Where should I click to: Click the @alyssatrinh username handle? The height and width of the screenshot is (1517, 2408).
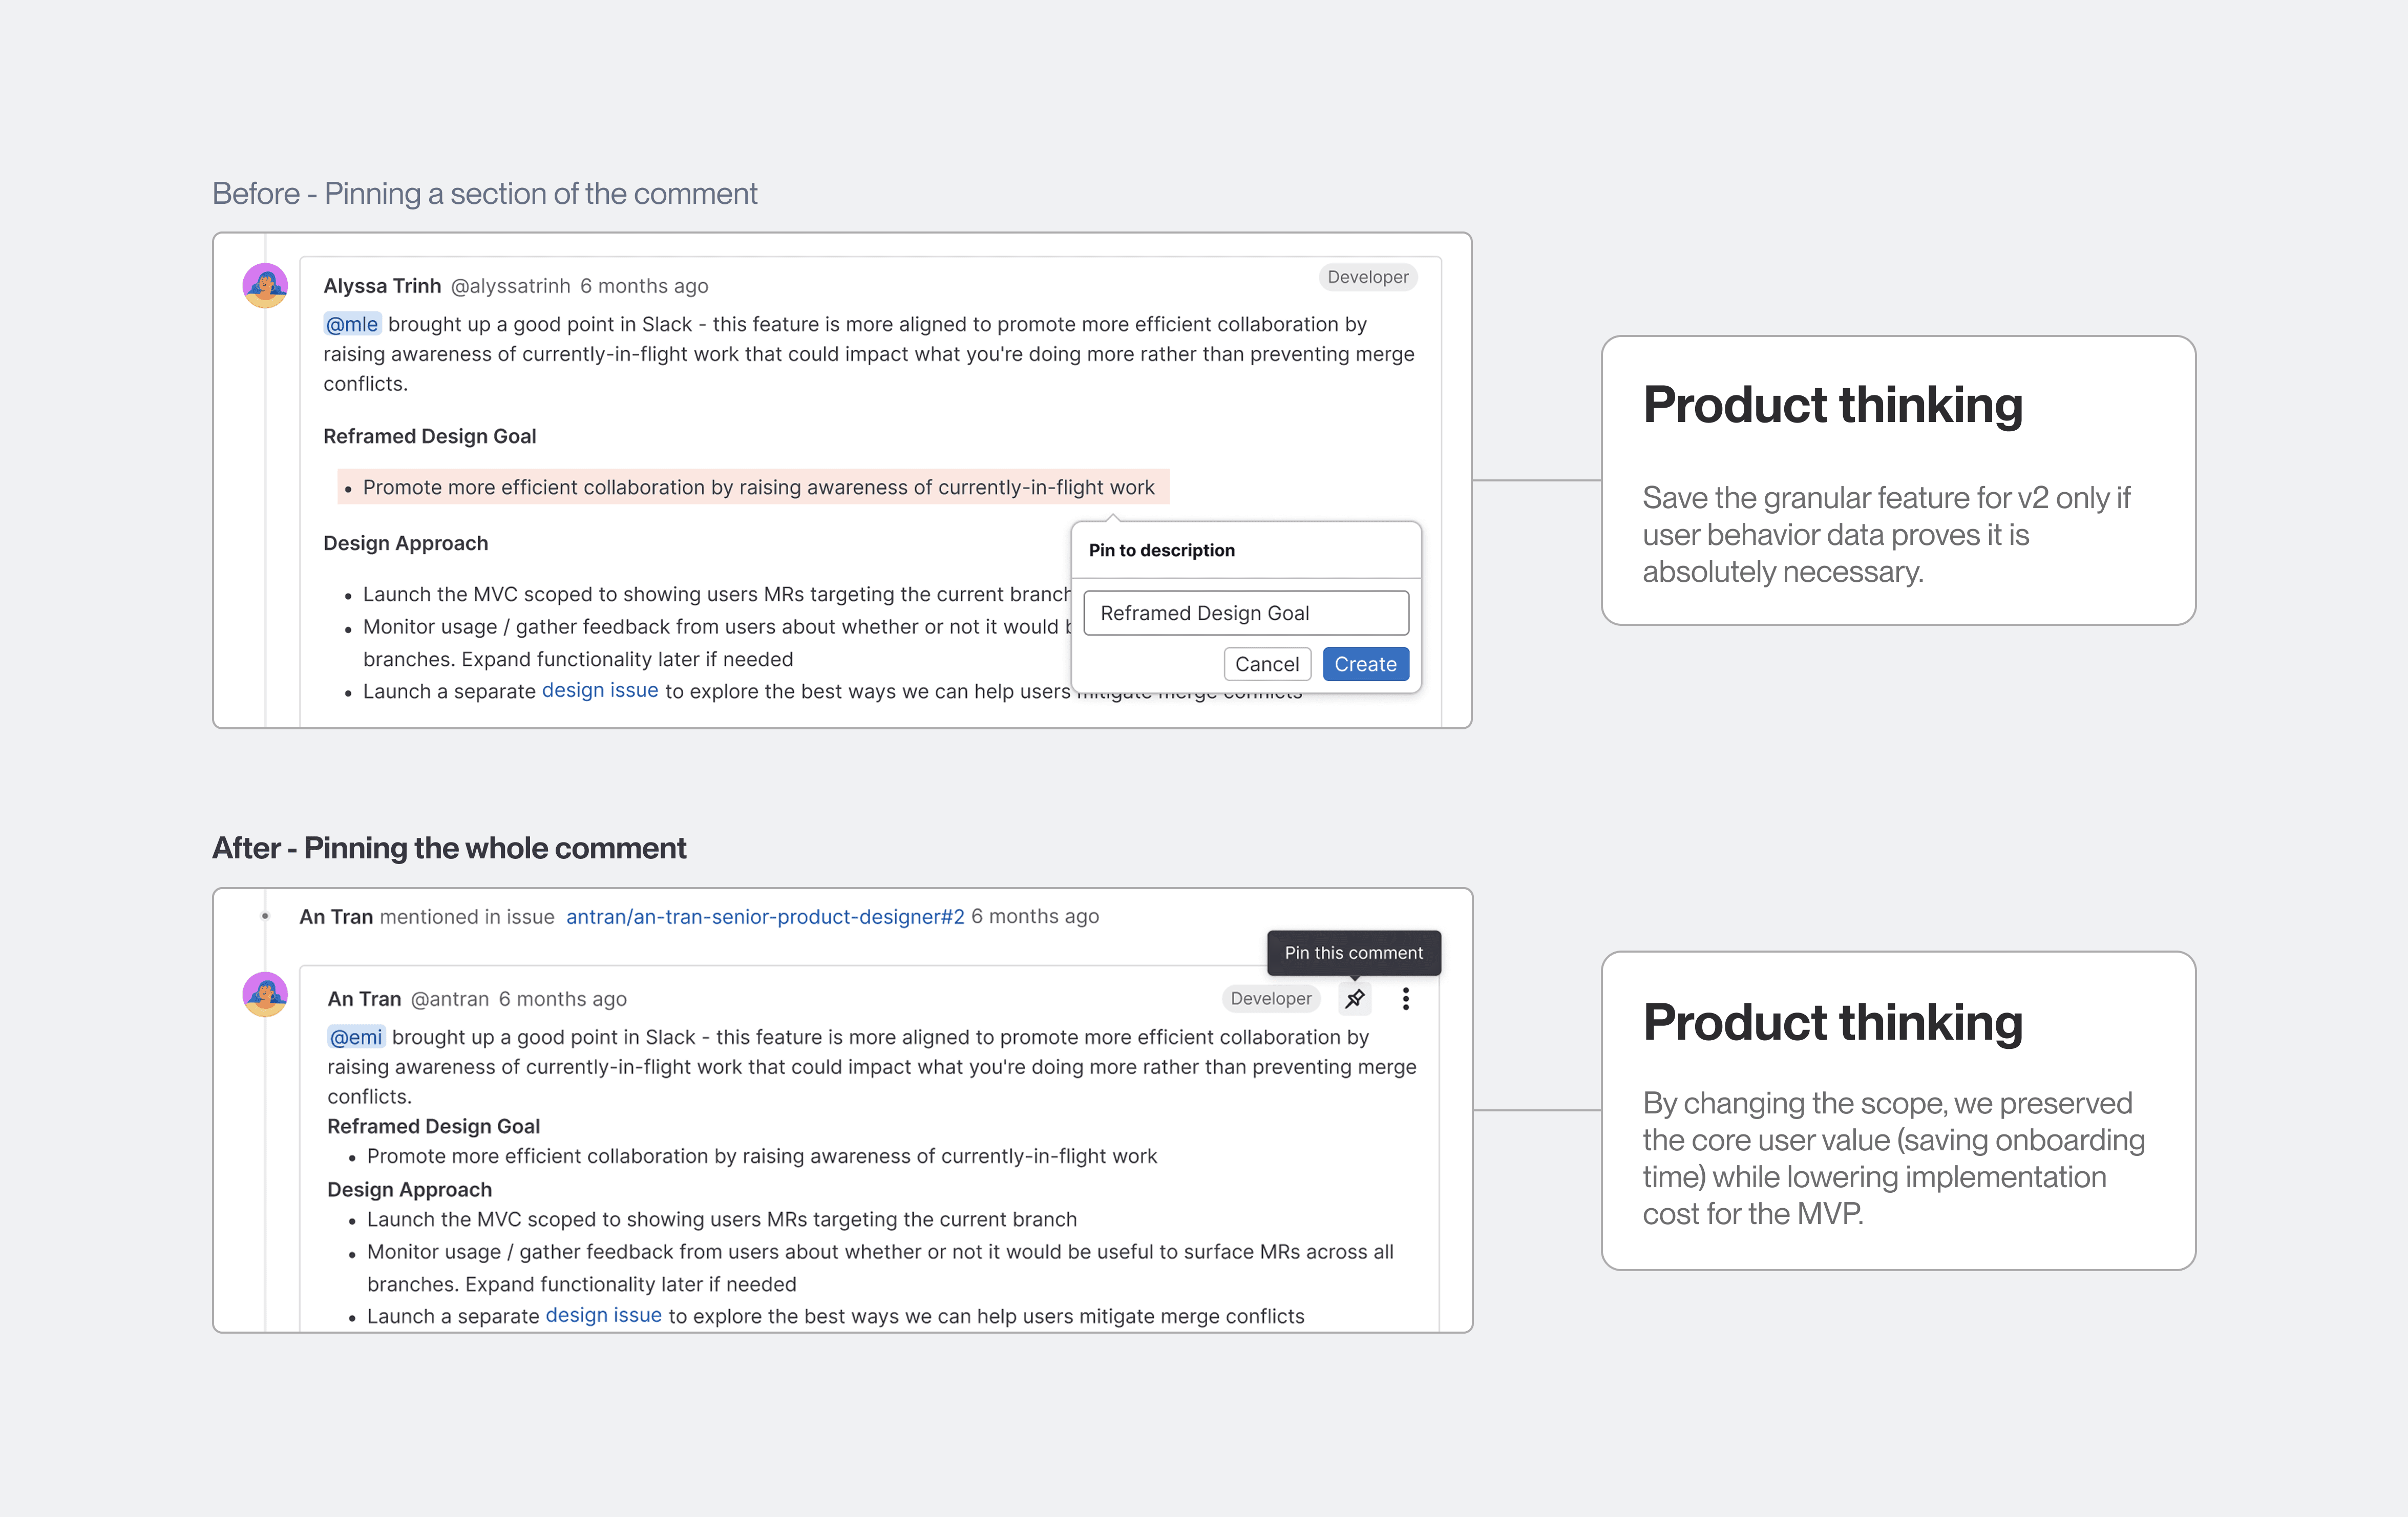pyautogui.click(x=510, y=286)
